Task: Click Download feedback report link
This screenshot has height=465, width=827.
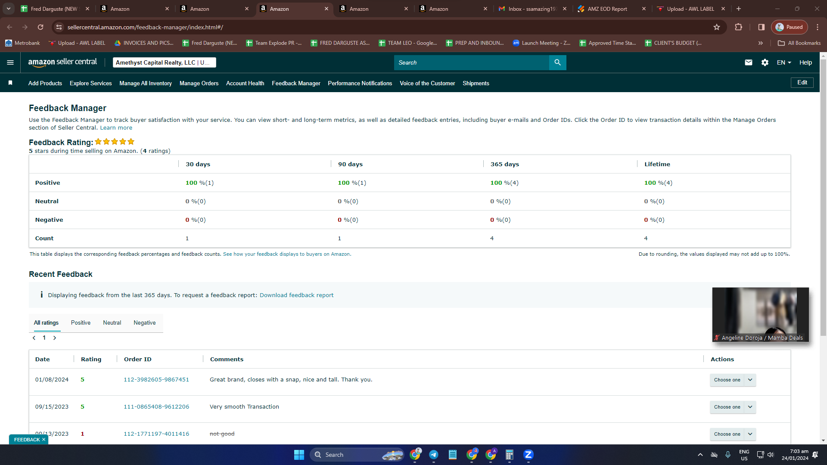Action: (296, 295)
